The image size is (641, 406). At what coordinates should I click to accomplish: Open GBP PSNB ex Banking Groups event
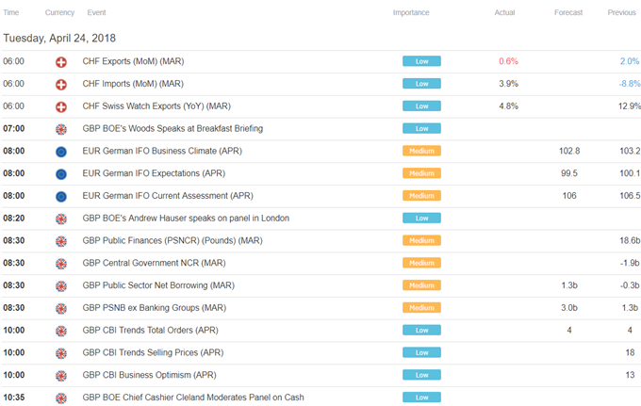(x=154, y=308)
